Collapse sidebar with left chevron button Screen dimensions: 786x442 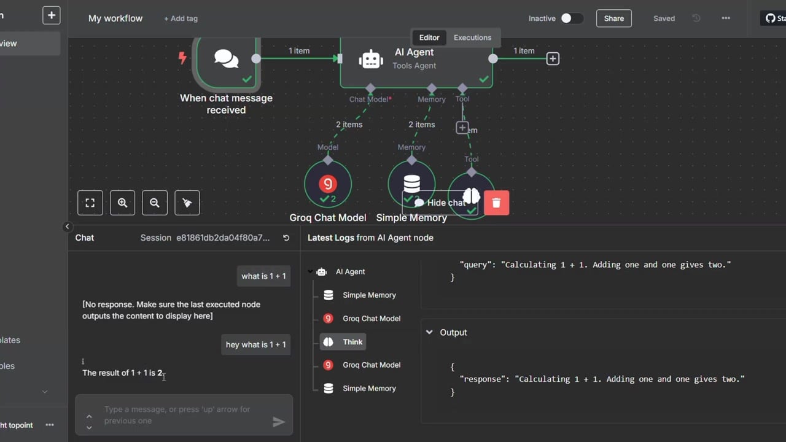point(67,227)
